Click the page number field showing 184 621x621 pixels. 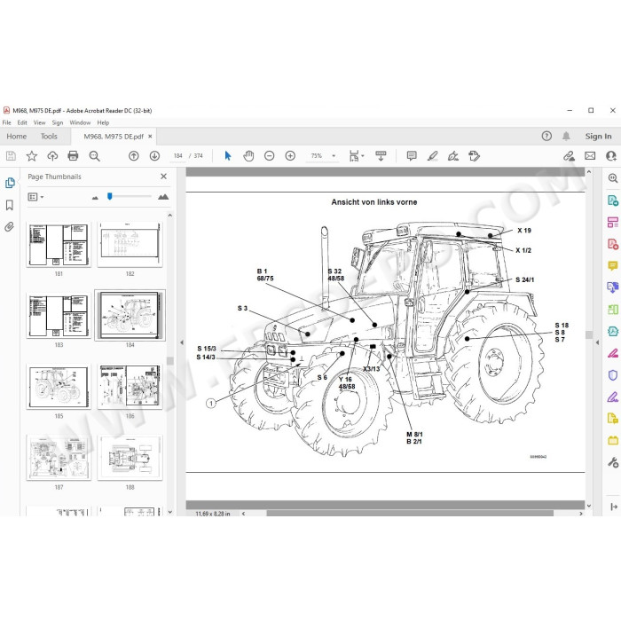(177, 156)
